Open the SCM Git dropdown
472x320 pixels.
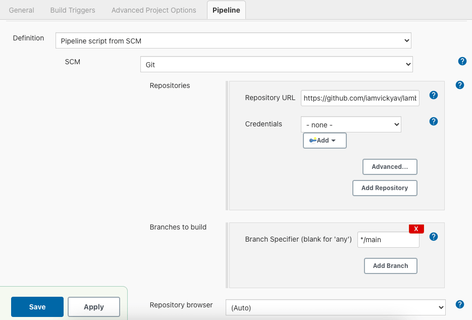(276, 64)
